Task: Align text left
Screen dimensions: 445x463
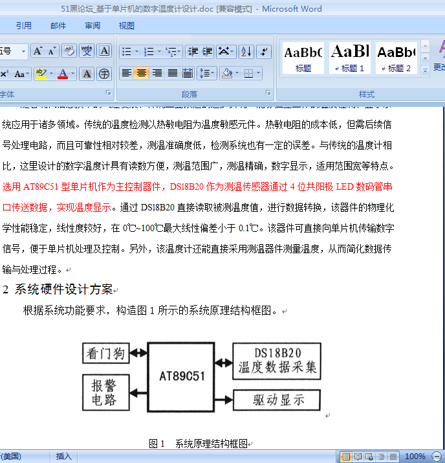Action: coord(127,73)
